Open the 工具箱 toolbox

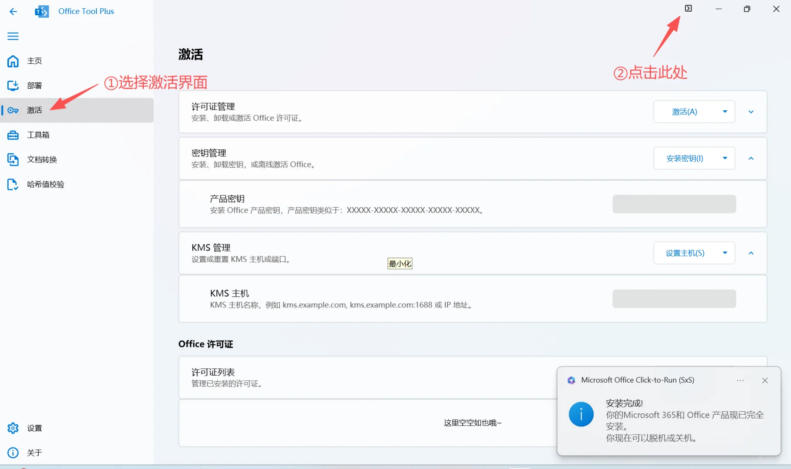click(x=37, y=135)
